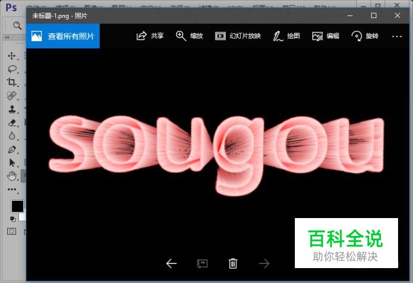Minimize the Photos window
Image resolution: width=413 pixels, height=283 pixels.
[350, 15]
